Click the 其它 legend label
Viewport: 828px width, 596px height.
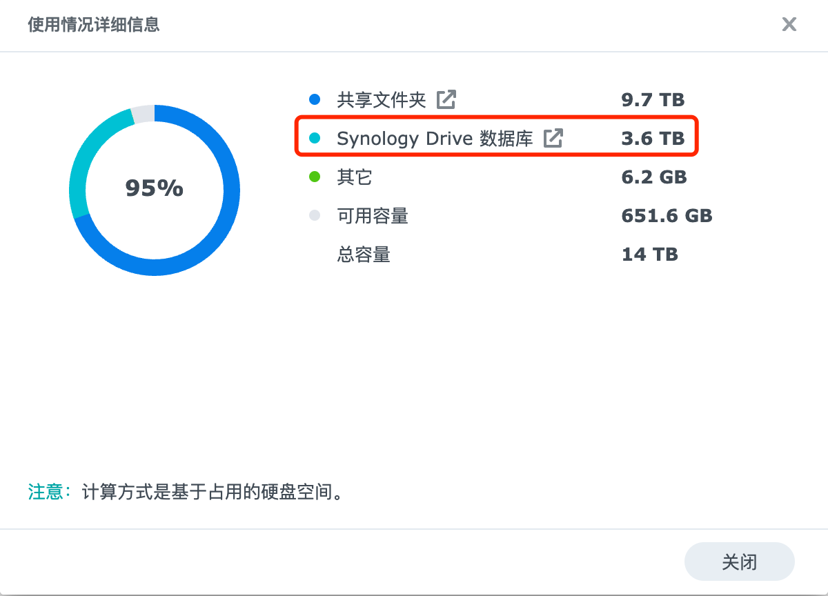click(x=355, y=177)
